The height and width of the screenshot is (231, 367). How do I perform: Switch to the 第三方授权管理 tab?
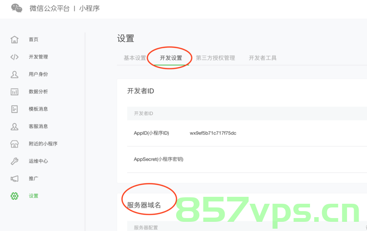click(x=215, y=58)
